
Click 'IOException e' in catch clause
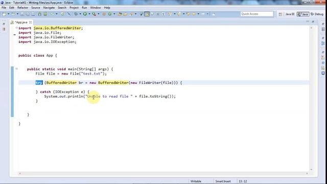[69, 92]
